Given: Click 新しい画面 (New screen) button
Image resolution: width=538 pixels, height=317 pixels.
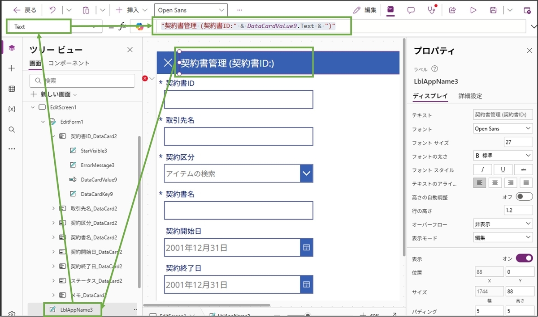Looking at the screenshot, I should (53, 94).
